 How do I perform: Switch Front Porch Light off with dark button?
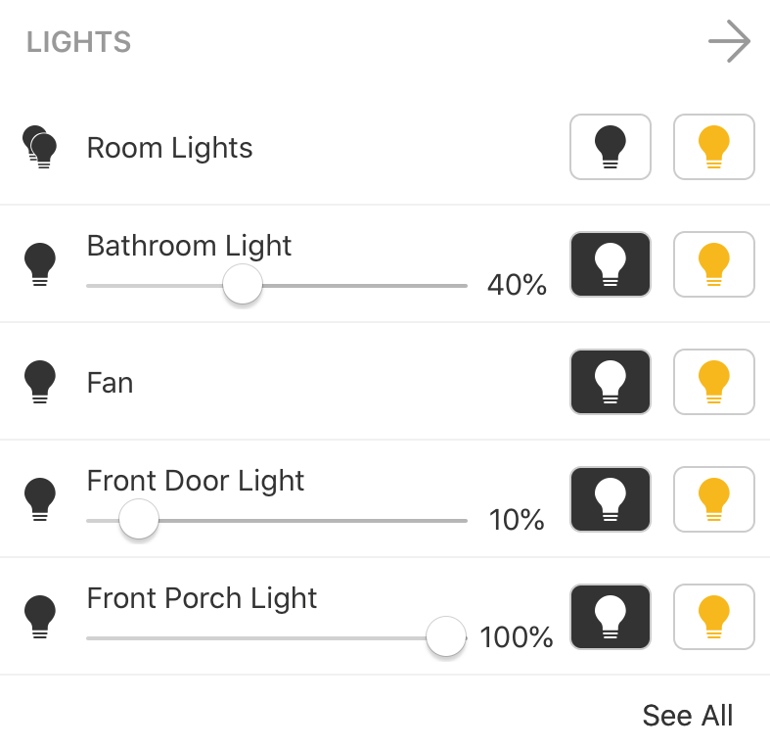(x=610, y=617)
